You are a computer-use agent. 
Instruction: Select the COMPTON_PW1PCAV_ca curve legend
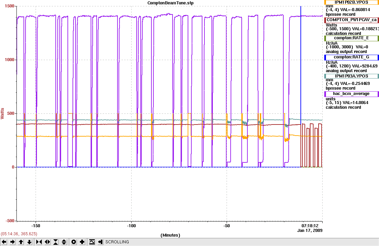tap(351, 20)
